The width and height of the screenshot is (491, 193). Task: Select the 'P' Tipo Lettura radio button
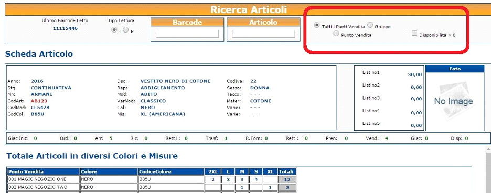(125, 30)
